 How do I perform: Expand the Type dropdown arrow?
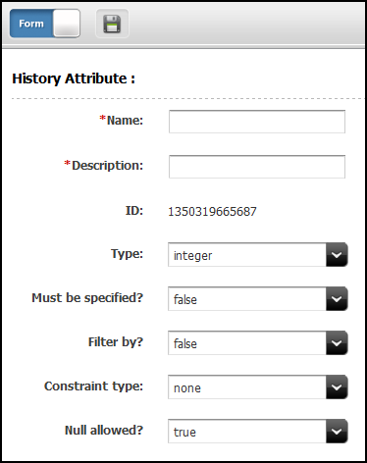click(x=337, y=255)
